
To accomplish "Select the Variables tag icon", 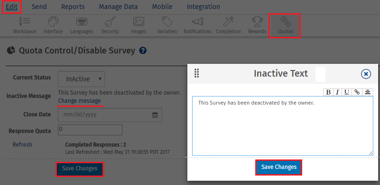I will click(167, 22).
